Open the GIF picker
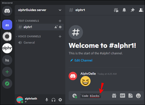Viewport: 145px width, 105px height. 122,96
